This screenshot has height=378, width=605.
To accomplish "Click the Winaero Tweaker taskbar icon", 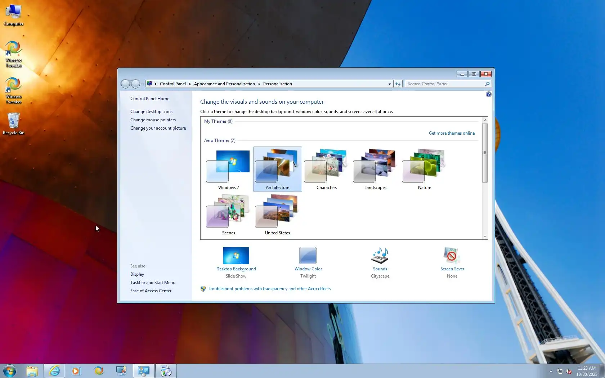I will pyautogui.click(x=99, y=371).
